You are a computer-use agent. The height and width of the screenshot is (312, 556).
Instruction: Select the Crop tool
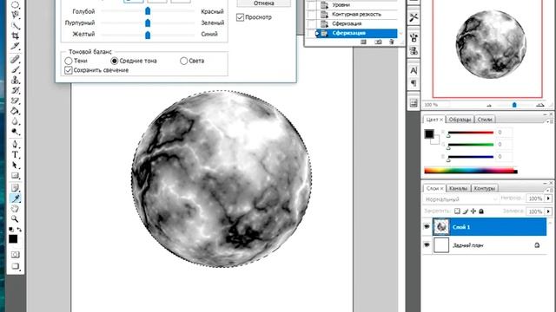coord(16,36)
